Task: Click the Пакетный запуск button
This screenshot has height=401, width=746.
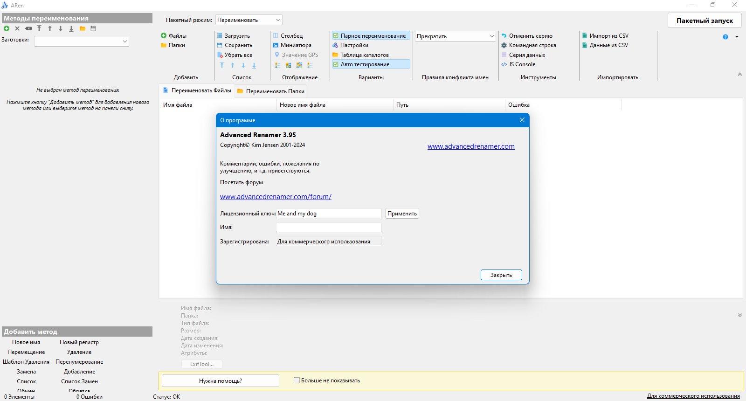Action: tap(705, 21)
